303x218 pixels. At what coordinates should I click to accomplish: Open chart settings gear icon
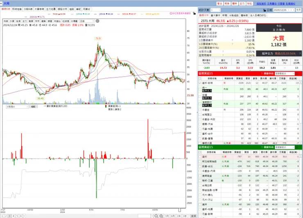[x=97, y=21]
